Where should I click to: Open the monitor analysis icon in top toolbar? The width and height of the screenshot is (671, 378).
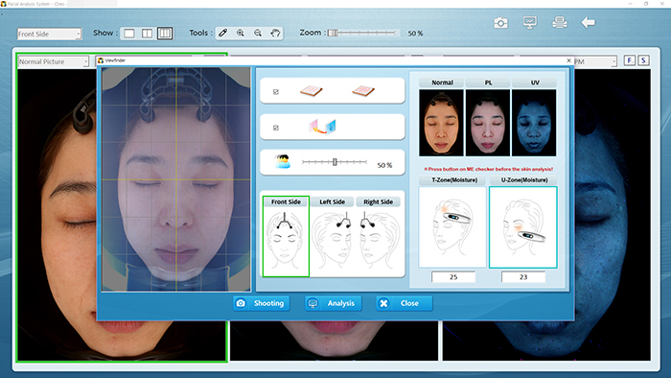coord(530,22)
